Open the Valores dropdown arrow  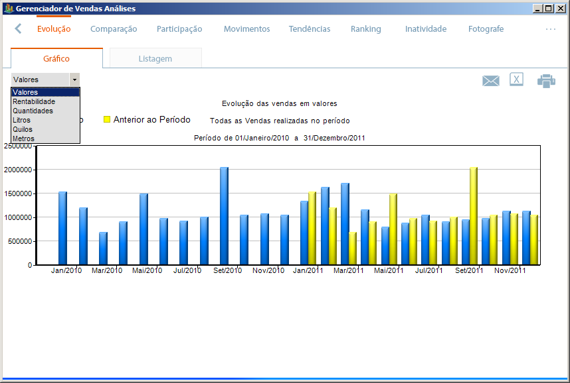coord(74,80)
